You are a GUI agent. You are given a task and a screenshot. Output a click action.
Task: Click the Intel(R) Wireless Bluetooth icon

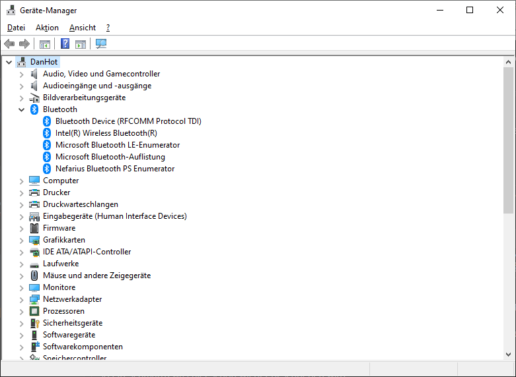(47, 133)
